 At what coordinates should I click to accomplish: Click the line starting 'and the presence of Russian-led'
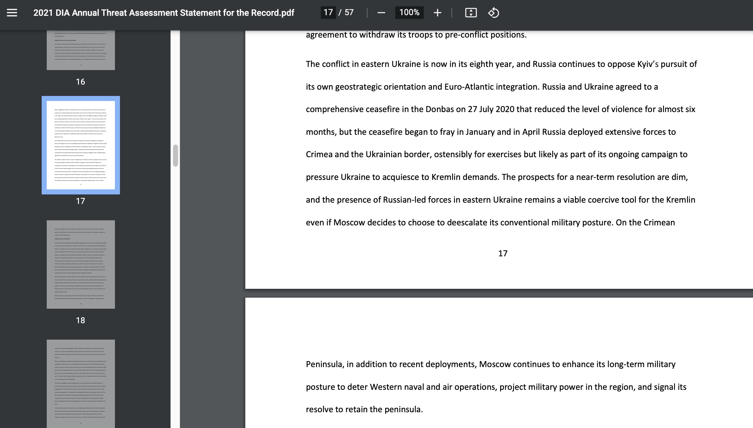pos(500,200)
